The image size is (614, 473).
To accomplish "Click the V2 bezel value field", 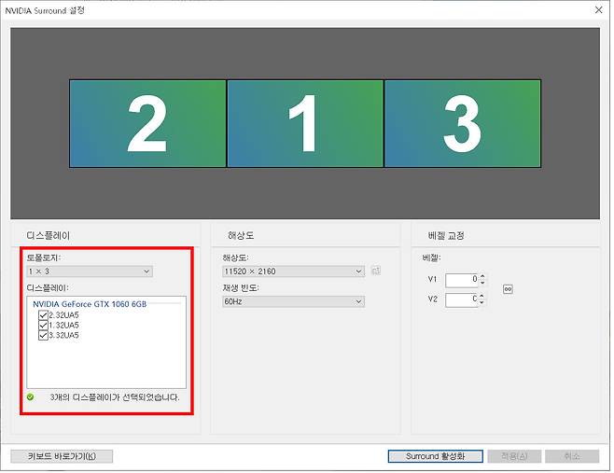I will pyautogui.click(x=461, y=299).
